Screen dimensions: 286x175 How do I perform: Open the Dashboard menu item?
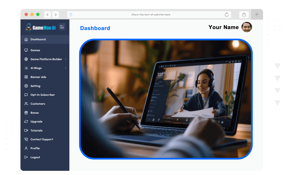(38, 39)
